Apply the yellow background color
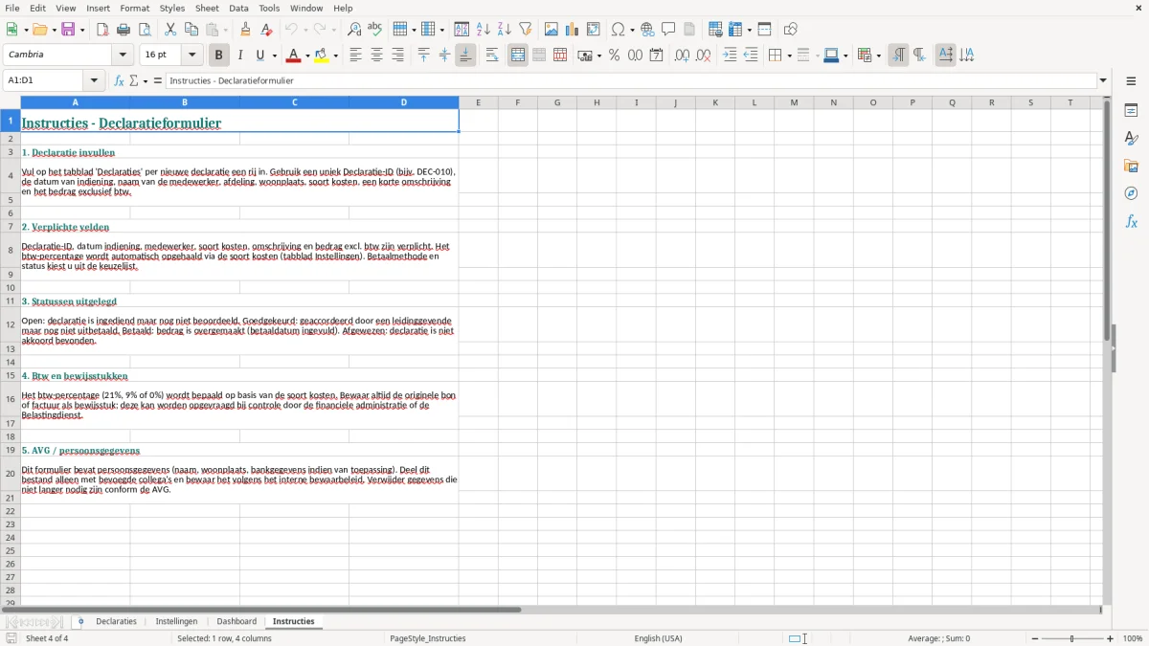 coord(322,56)
